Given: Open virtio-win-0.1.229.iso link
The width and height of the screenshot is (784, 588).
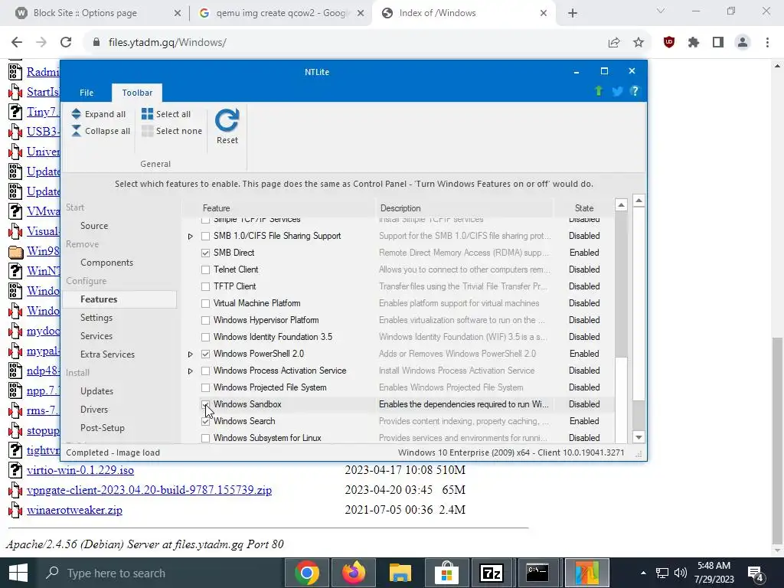Looking at the screenshot, I should 80,470.
